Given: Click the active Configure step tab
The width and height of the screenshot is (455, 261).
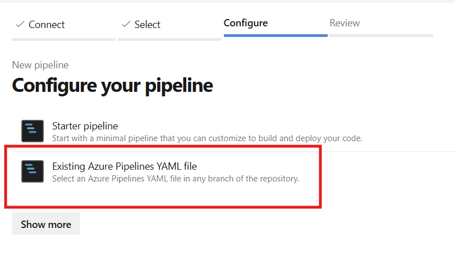Looking at the screenshot, I should (x=246, y=23).
